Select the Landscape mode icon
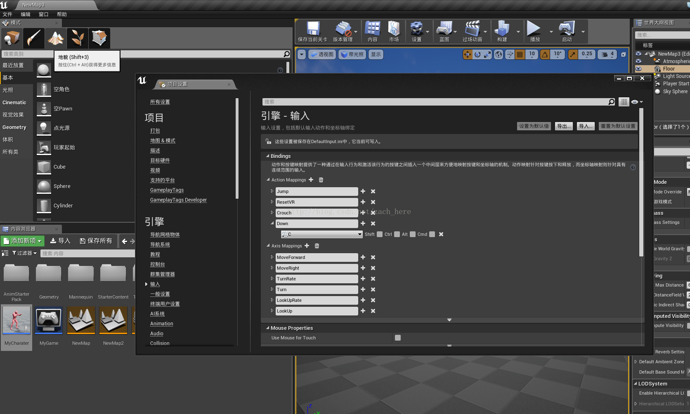 click(x=55, y=38)
